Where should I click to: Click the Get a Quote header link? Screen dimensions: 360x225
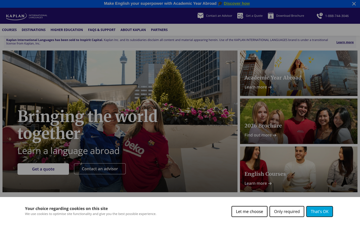[x=254, y=16]
